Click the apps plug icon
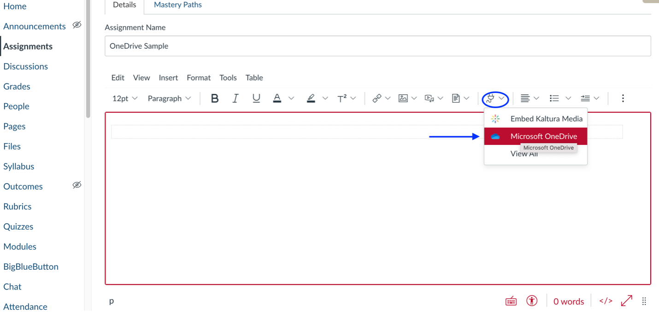 coord(491,98)
